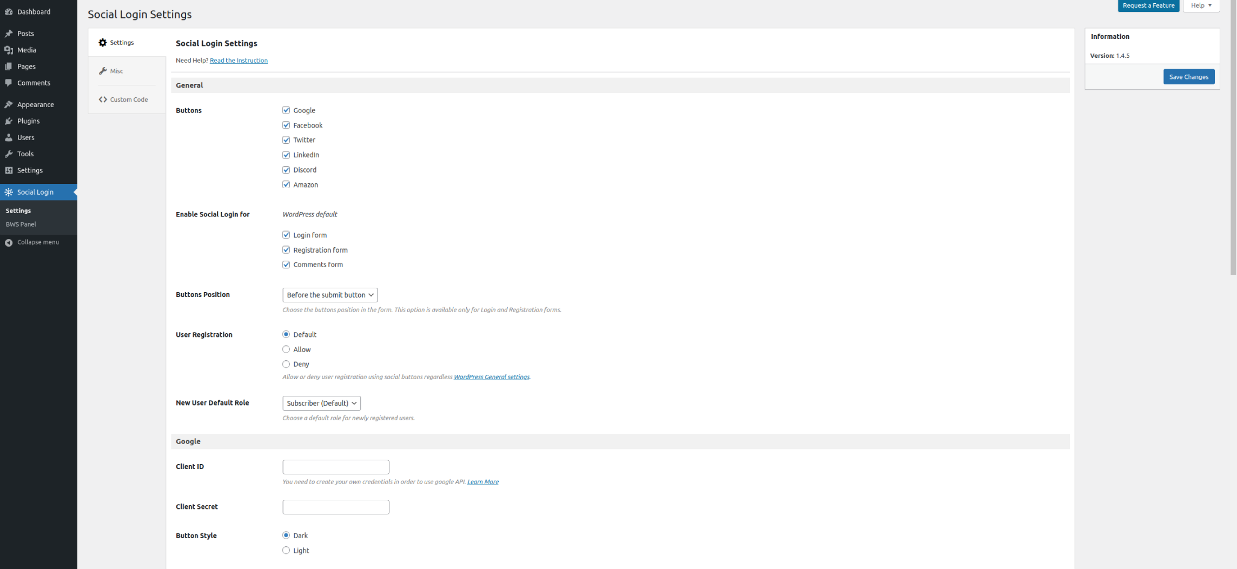Select Default for User Registration
This screenshot has height=569, width=1237.
tap(286, 334)
